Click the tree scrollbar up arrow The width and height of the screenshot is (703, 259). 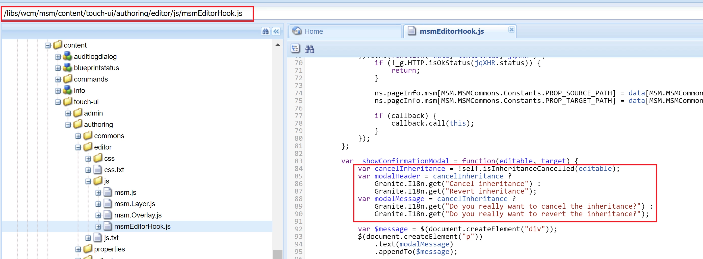[x=278, y=45]
